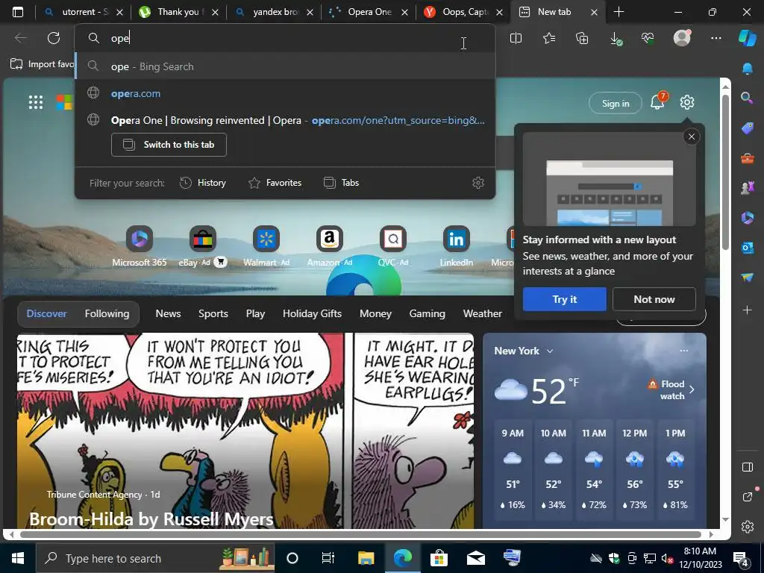
Task: Open the Sports category
Action: tap(213, 314)
